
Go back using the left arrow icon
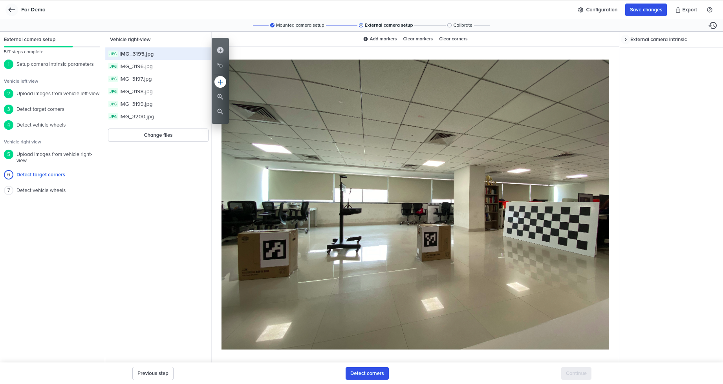12,10
